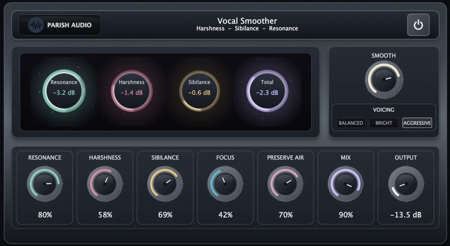
Task: Click the Parish Audio waveform logo icon
Action: (x=36, y=25)
